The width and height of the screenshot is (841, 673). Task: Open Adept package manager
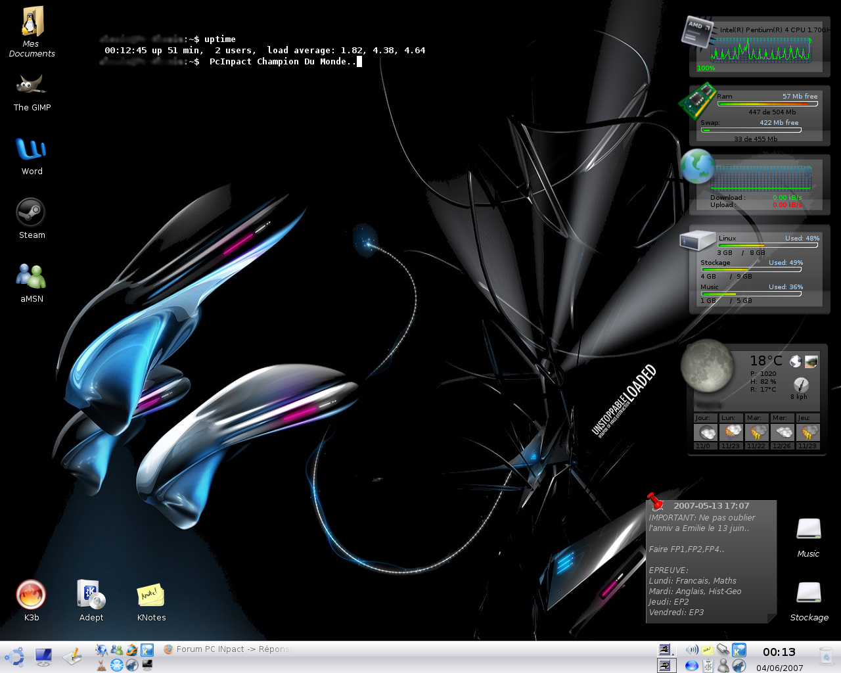[x=91, y=595]
